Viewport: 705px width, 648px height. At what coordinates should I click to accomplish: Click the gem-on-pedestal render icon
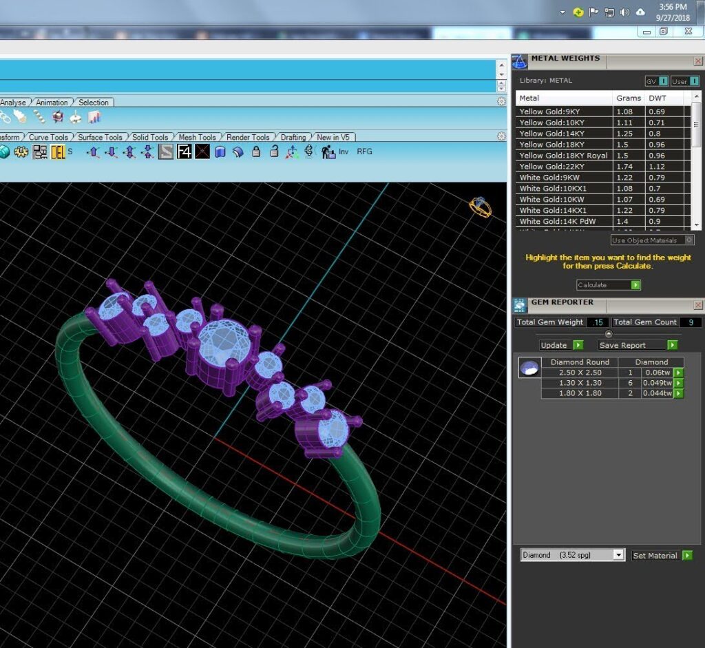tap(76, 117)
